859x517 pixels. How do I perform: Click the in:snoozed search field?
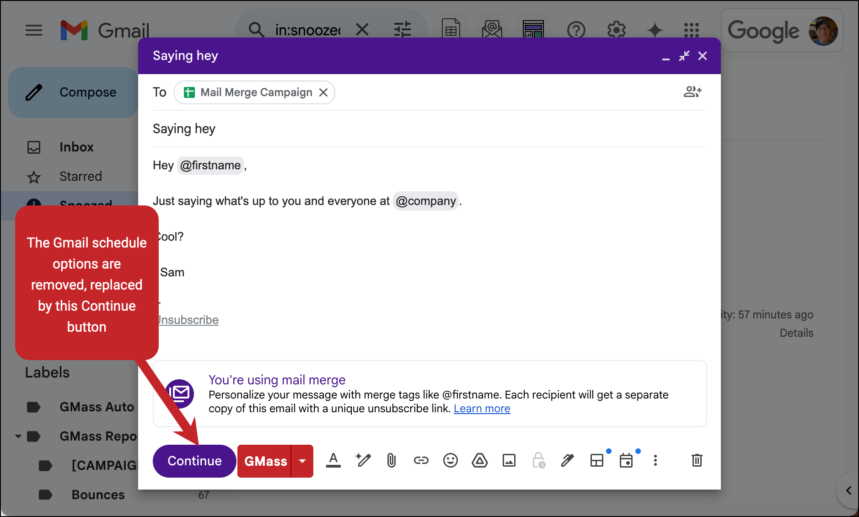[x=307, y=30]
